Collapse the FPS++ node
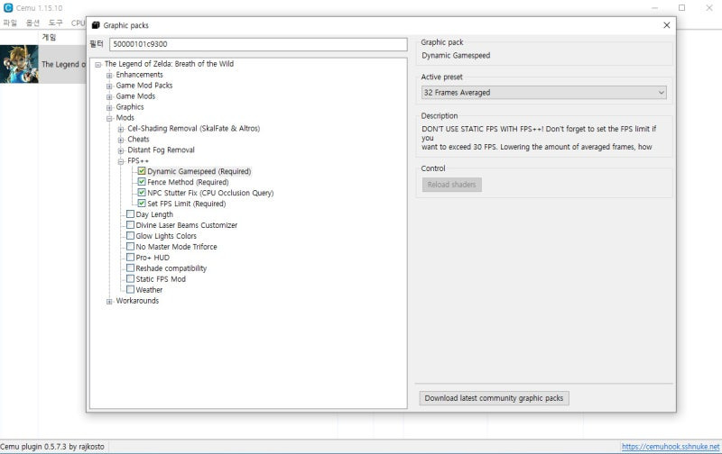Screen dimensions: 722x454 (121, 161)
